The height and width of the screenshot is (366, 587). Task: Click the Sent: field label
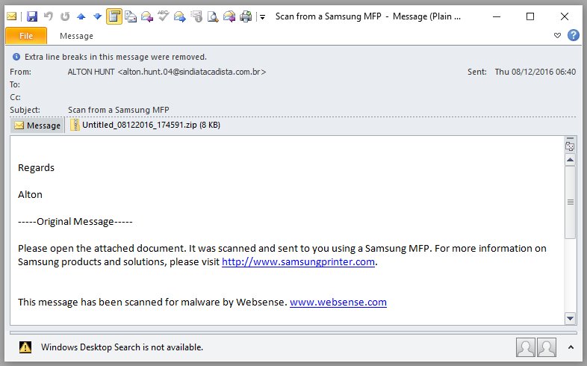point(477,72)
